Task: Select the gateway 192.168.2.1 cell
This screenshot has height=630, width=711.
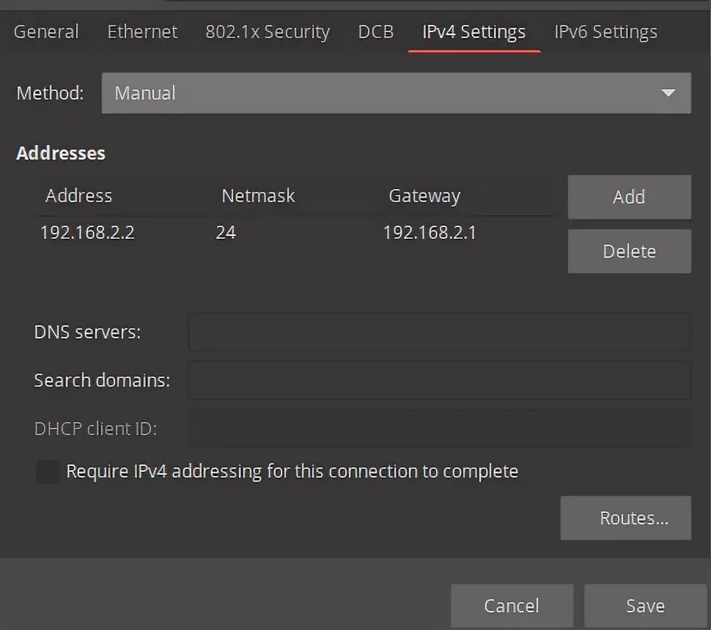Action: click(x=430, y=232)
